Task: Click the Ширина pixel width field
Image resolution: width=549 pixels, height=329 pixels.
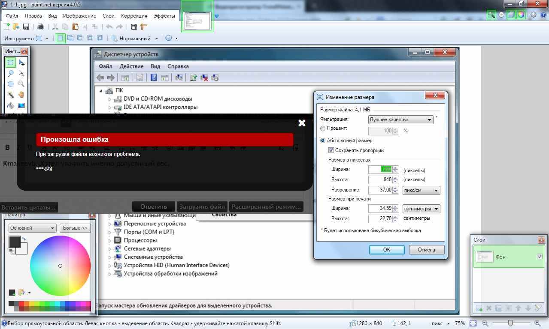Action: pyautogui.click(x=380, y=169)
